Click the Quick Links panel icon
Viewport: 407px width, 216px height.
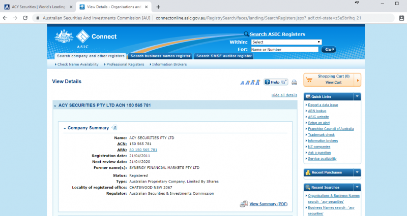[308, 96]
